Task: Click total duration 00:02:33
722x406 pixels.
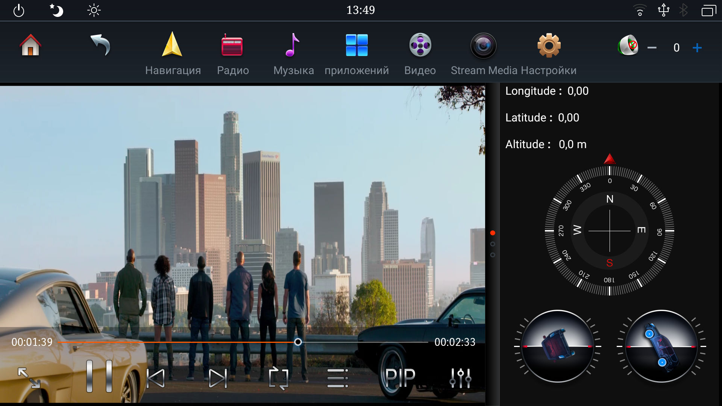Action: click(455, 342)
